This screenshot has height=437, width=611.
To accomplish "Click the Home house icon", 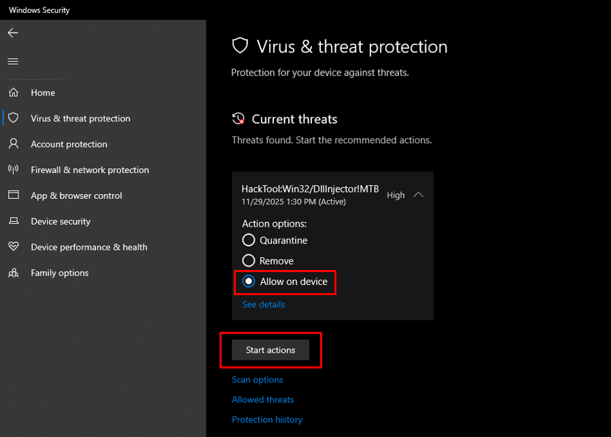I will (14, 92).
